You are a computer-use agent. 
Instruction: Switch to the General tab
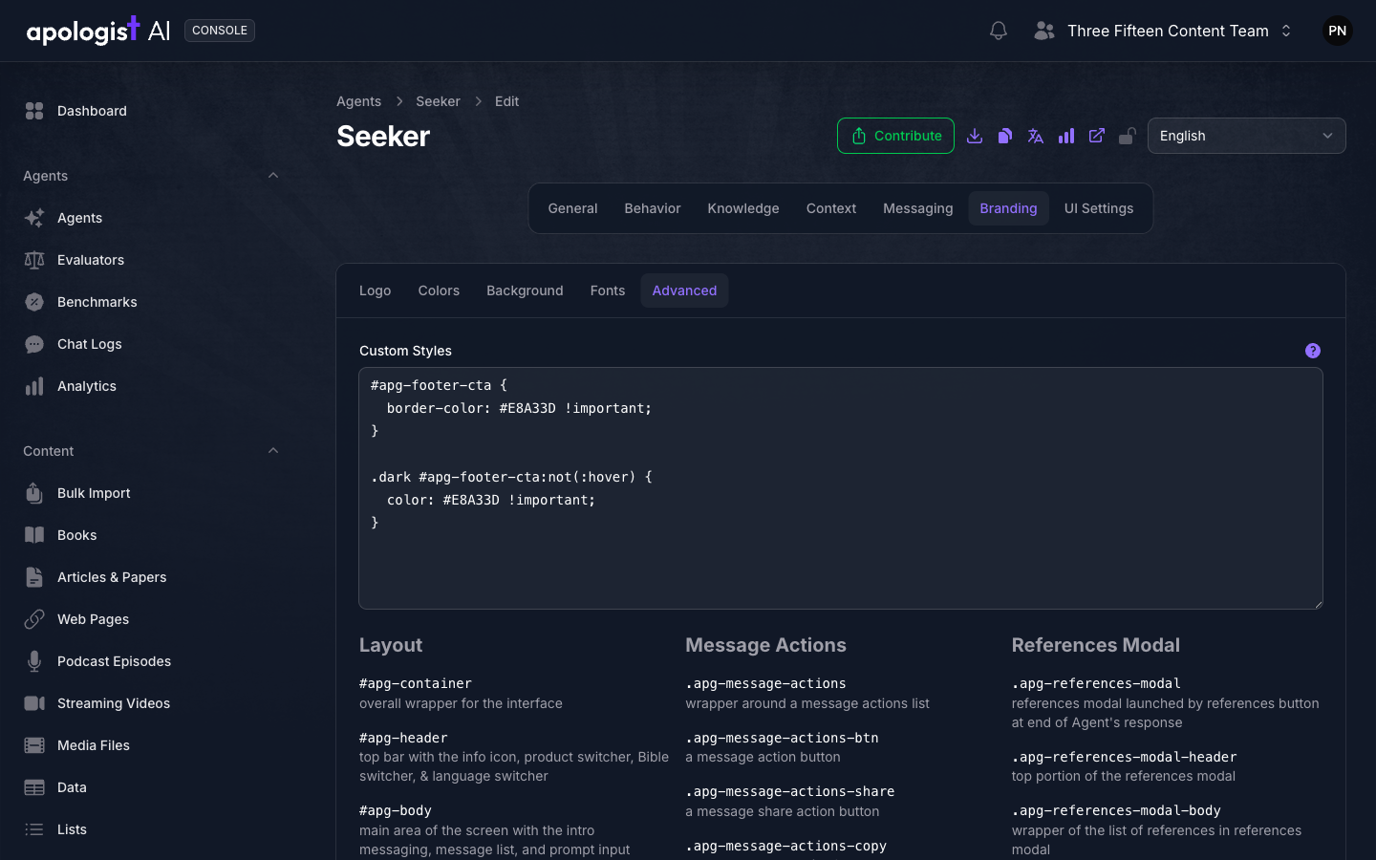pyautogui.click(x=572, y=208)
